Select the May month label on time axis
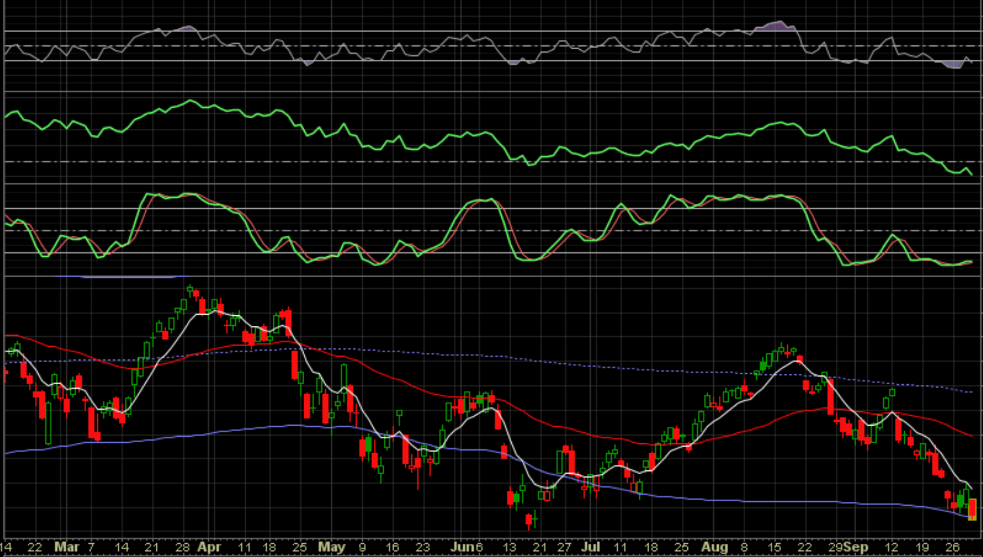 pos(331,546)
